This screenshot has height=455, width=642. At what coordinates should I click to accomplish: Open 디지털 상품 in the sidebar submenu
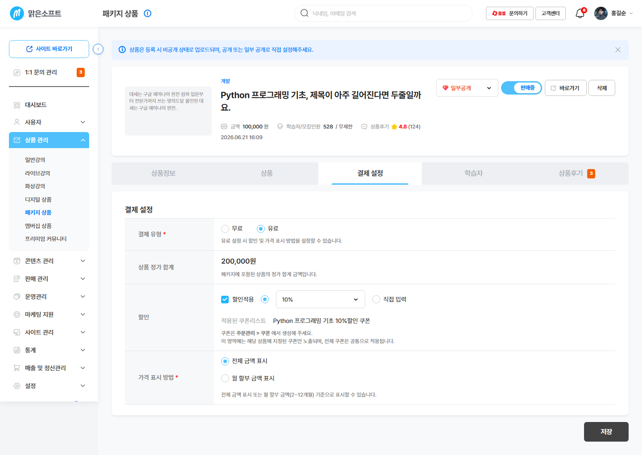[x=38, y=199]
